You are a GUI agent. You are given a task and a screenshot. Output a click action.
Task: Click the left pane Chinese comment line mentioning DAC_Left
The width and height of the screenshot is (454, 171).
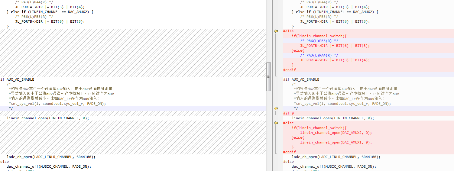click(54, 98)
